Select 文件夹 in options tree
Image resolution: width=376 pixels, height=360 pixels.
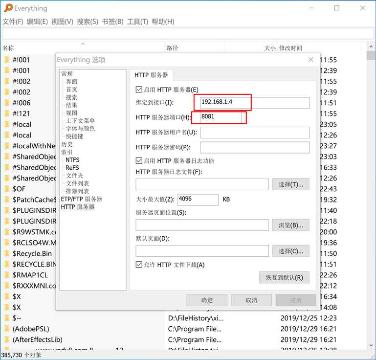point(75,176)
